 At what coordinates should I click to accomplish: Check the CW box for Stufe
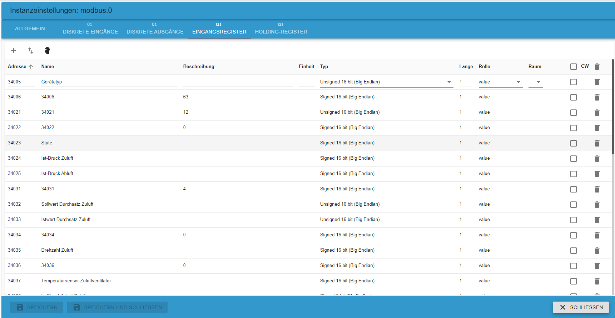click(x=574, y=143)
